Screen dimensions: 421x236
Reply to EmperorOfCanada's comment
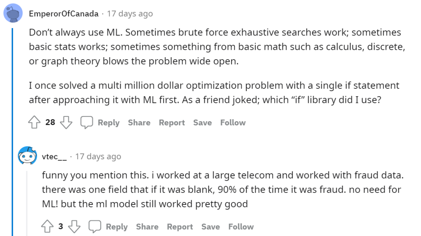[108, 123]
